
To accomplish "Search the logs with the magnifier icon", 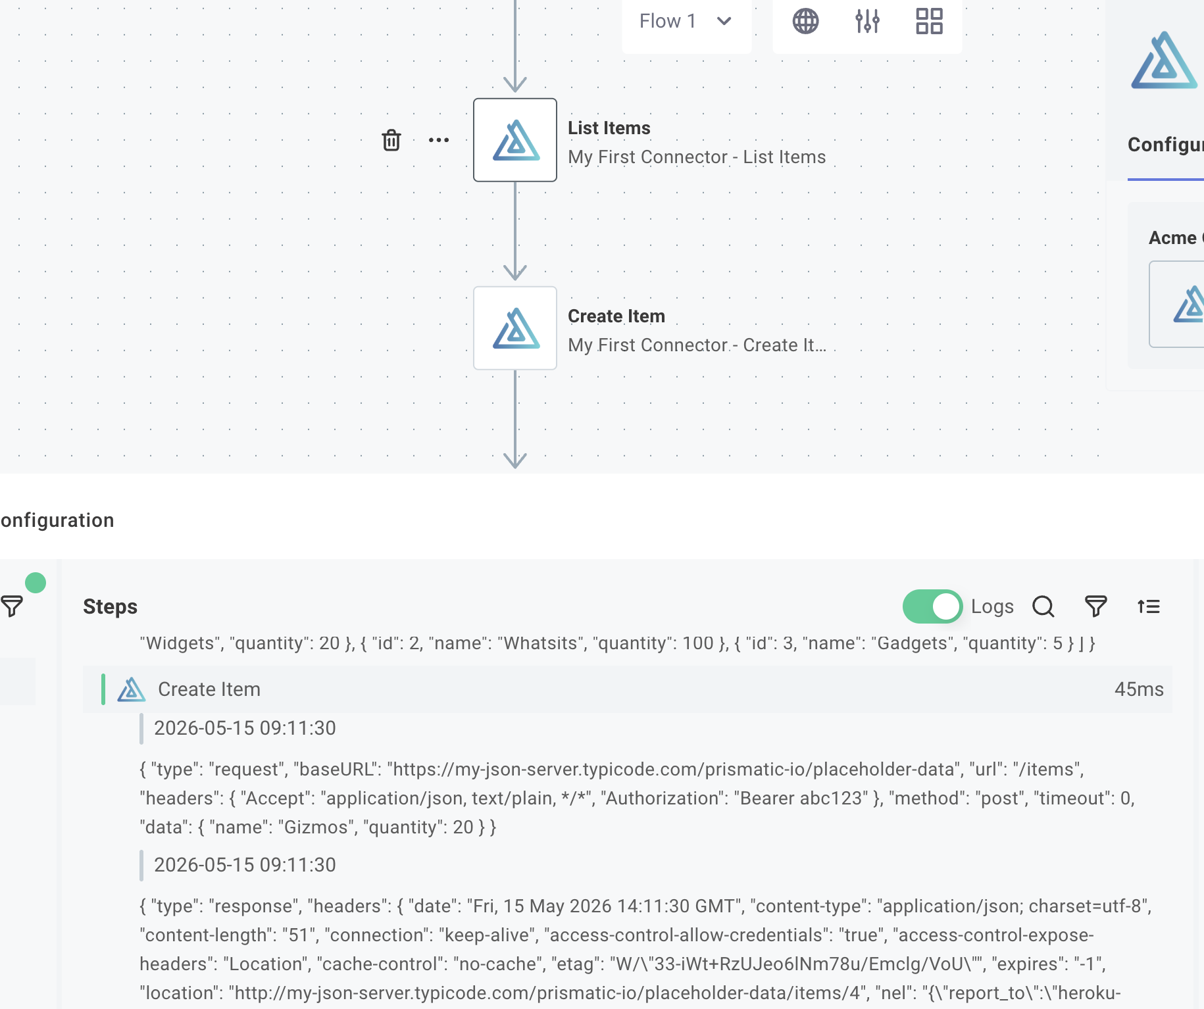I will 1043,606.
